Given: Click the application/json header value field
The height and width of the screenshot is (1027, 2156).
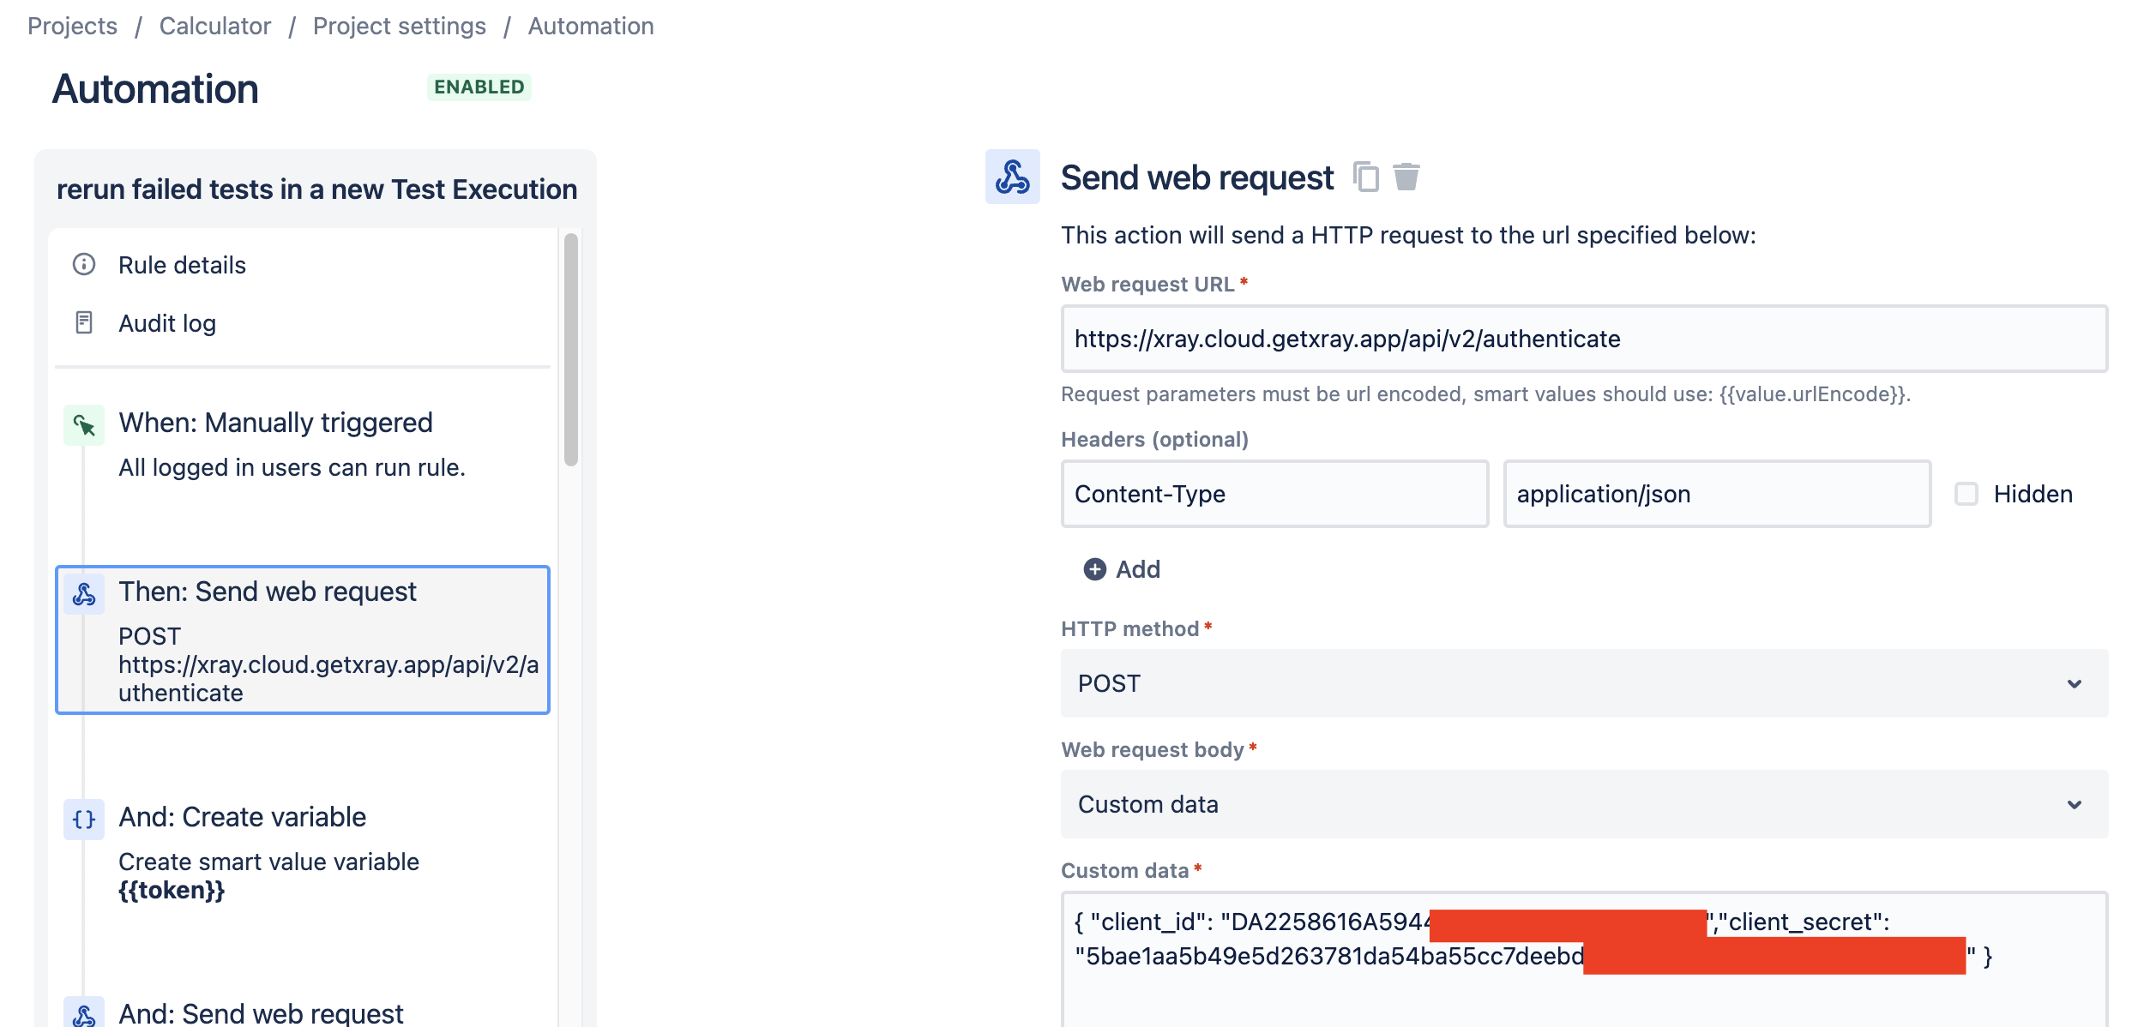Looking at the screenshot, I should point(1717,494).
